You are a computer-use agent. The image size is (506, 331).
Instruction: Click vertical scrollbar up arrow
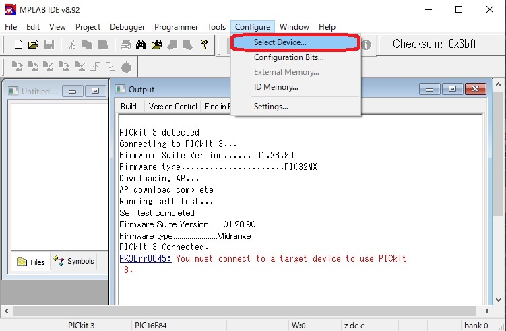pos(499,85)
